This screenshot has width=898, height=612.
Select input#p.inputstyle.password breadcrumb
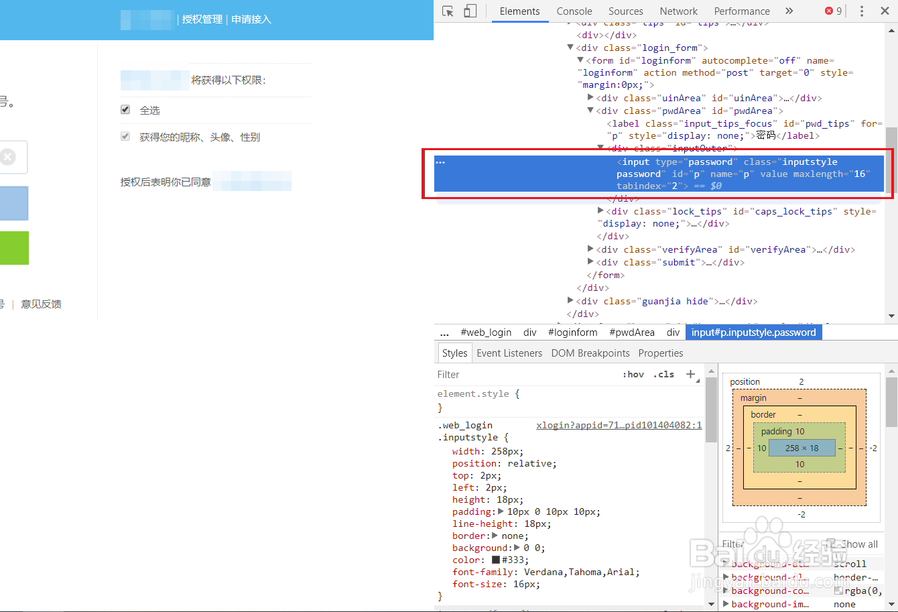coord(753,332)
